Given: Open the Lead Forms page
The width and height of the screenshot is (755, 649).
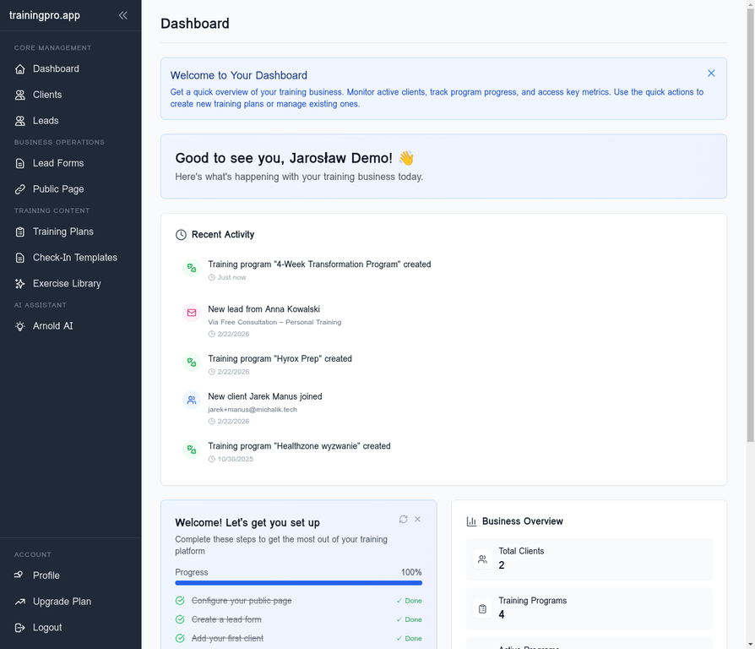Looking at the screenshot, I should (x=57, y=163).
